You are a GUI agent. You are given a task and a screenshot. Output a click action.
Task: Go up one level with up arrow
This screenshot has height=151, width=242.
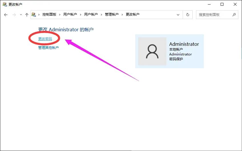(27, 15)
